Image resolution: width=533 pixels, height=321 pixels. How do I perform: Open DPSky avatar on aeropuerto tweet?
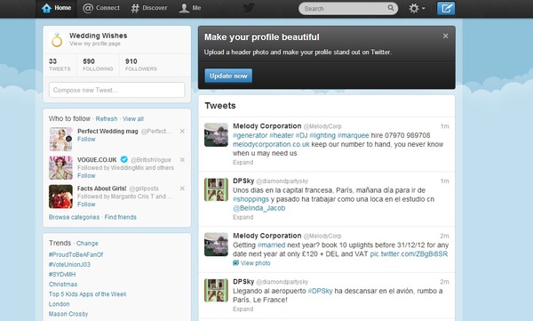[216, 291]
